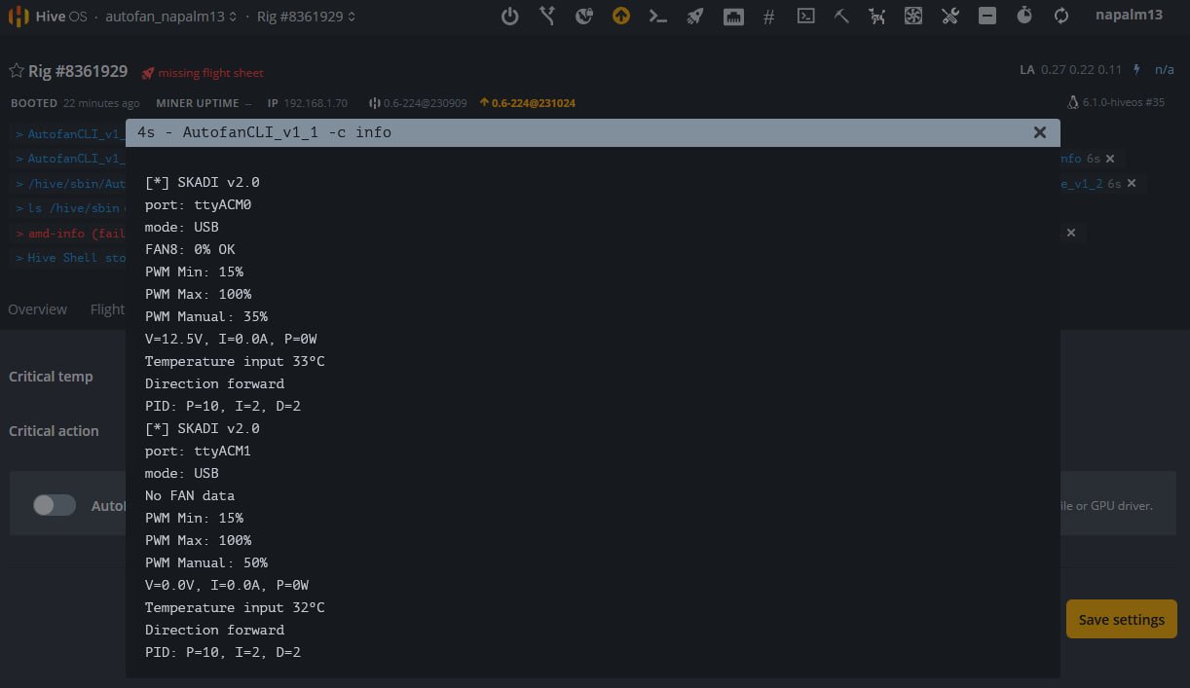The width and height of the screenshot is (1190, 688).
Task: Click the rocket flight sheet toolbar icon
Action: pos(694,16)
